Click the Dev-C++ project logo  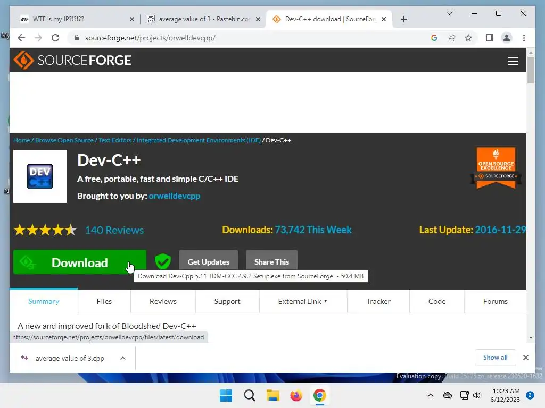(40, 176)
